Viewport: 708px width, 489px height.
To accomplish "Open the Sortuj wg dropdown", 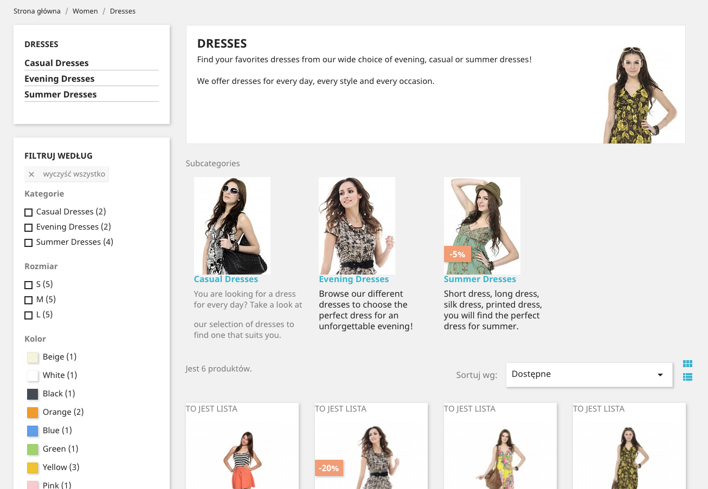I will click(589, 375).
